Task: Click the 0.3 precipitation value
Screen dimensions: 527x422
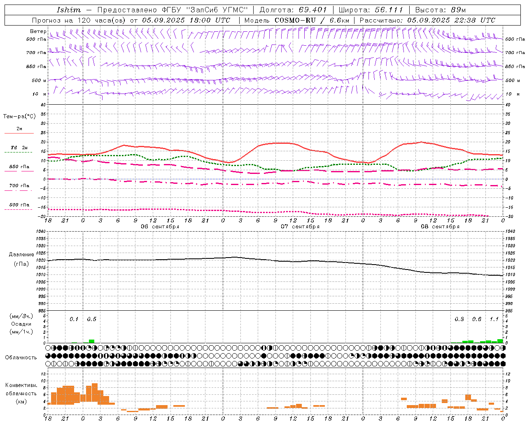Action: (x=459, y=319)
